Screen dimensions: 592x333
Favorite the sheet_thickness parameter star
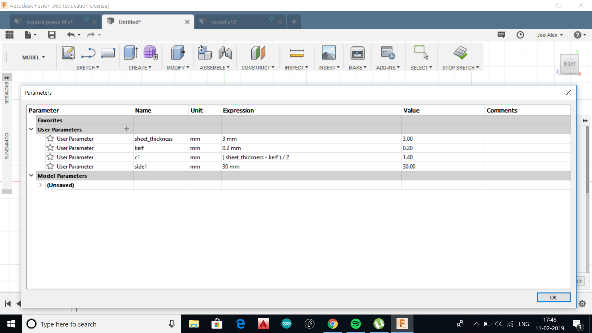(50, 138)
